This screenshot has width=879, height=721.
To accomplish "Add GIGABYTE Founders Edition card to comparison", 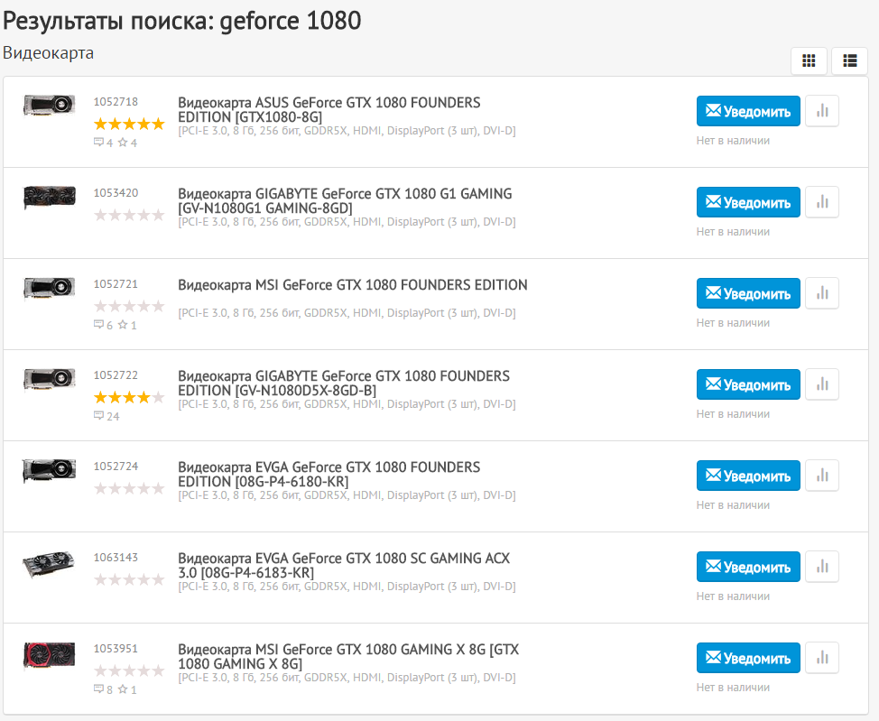I will [822, 384].
